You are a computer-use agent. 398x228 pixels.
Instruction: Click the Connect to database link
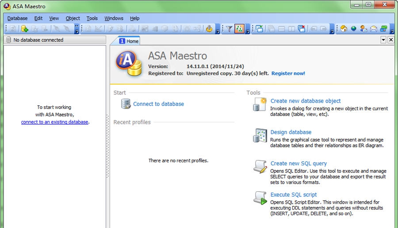pos(158,104)
